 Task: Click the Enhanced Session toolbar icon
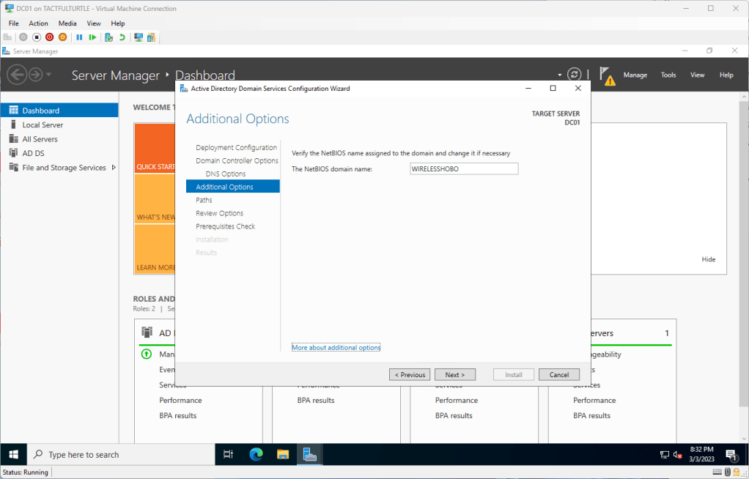139,37
